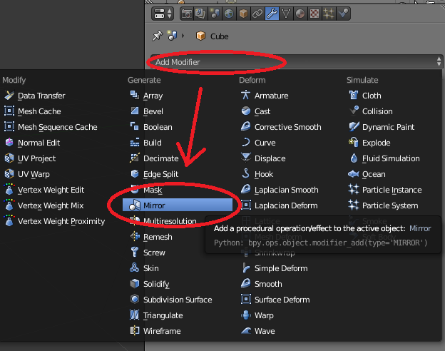Select Particle Instance modifier
Viewport: 445px width, 351px height.
pos(385,190)
